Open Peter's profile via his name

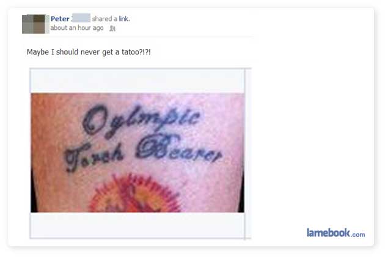click(60, 19)
